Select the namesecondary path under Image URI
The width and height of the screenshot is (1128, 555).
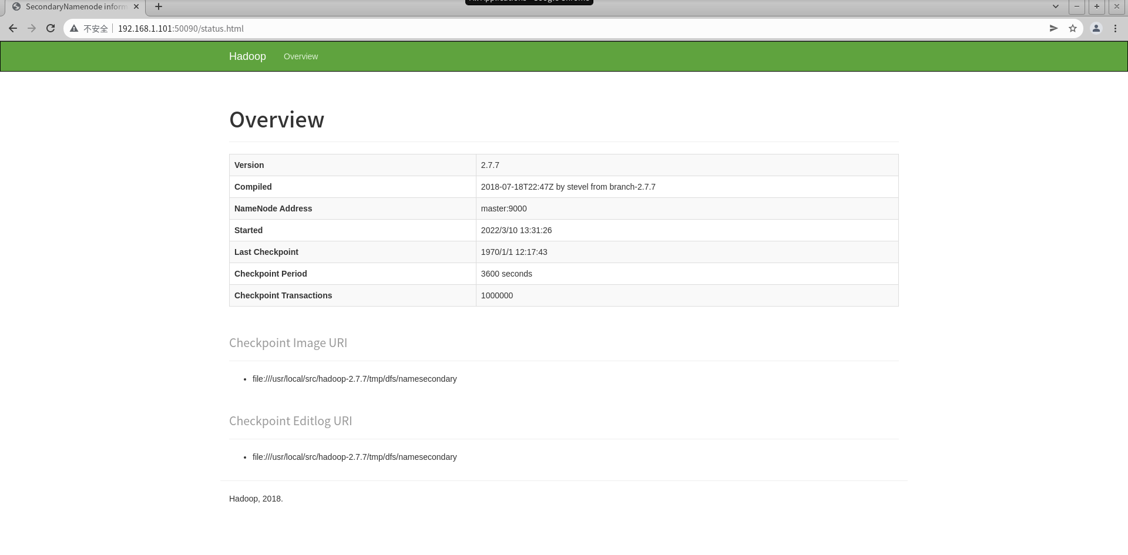355,379
